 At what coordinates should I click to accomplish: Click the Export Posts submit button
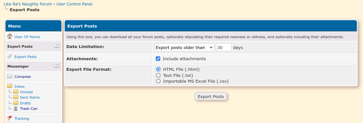tap(211, 96)
